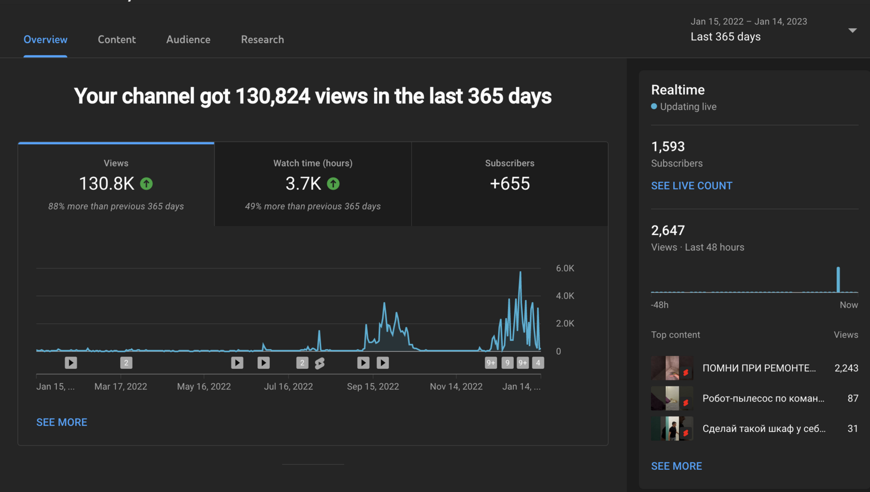Expand the 'Last 365 days' period selector
This screenshot has height=492, width=870.
(726, 37)
